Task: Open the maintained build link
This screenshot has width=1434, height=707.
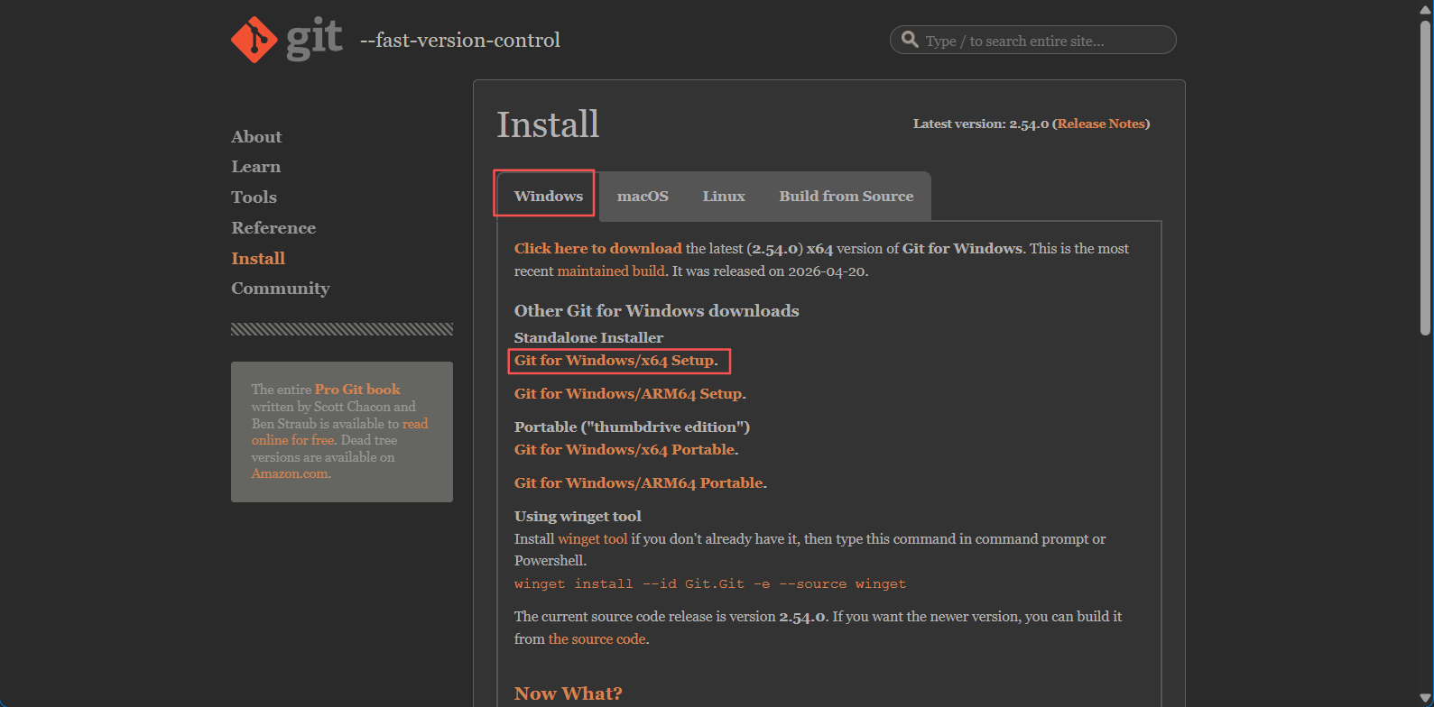Action: (611, 271)
